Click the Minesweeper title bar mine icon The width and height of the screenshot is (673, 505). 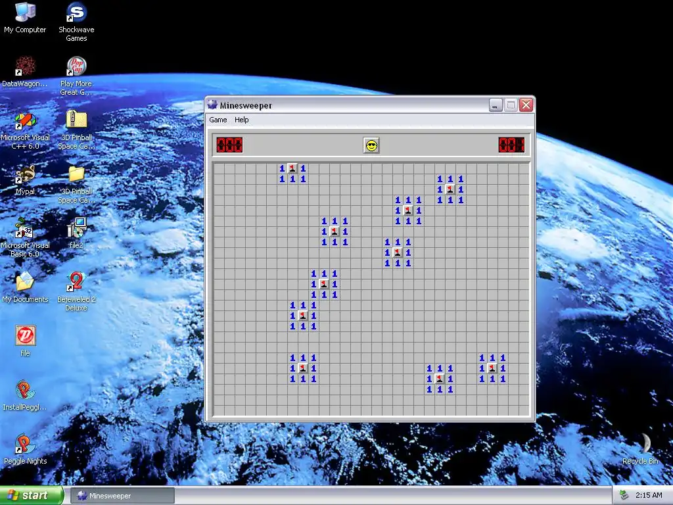tap(212, 105)
